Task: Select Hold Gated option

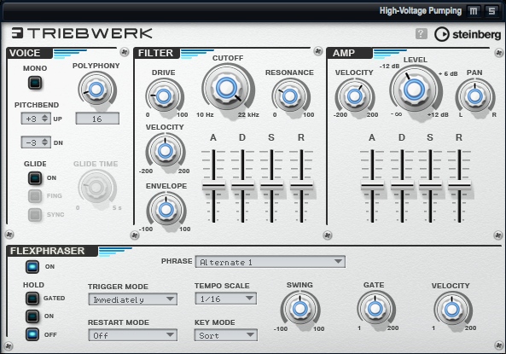Action: (x=32, y=299)
